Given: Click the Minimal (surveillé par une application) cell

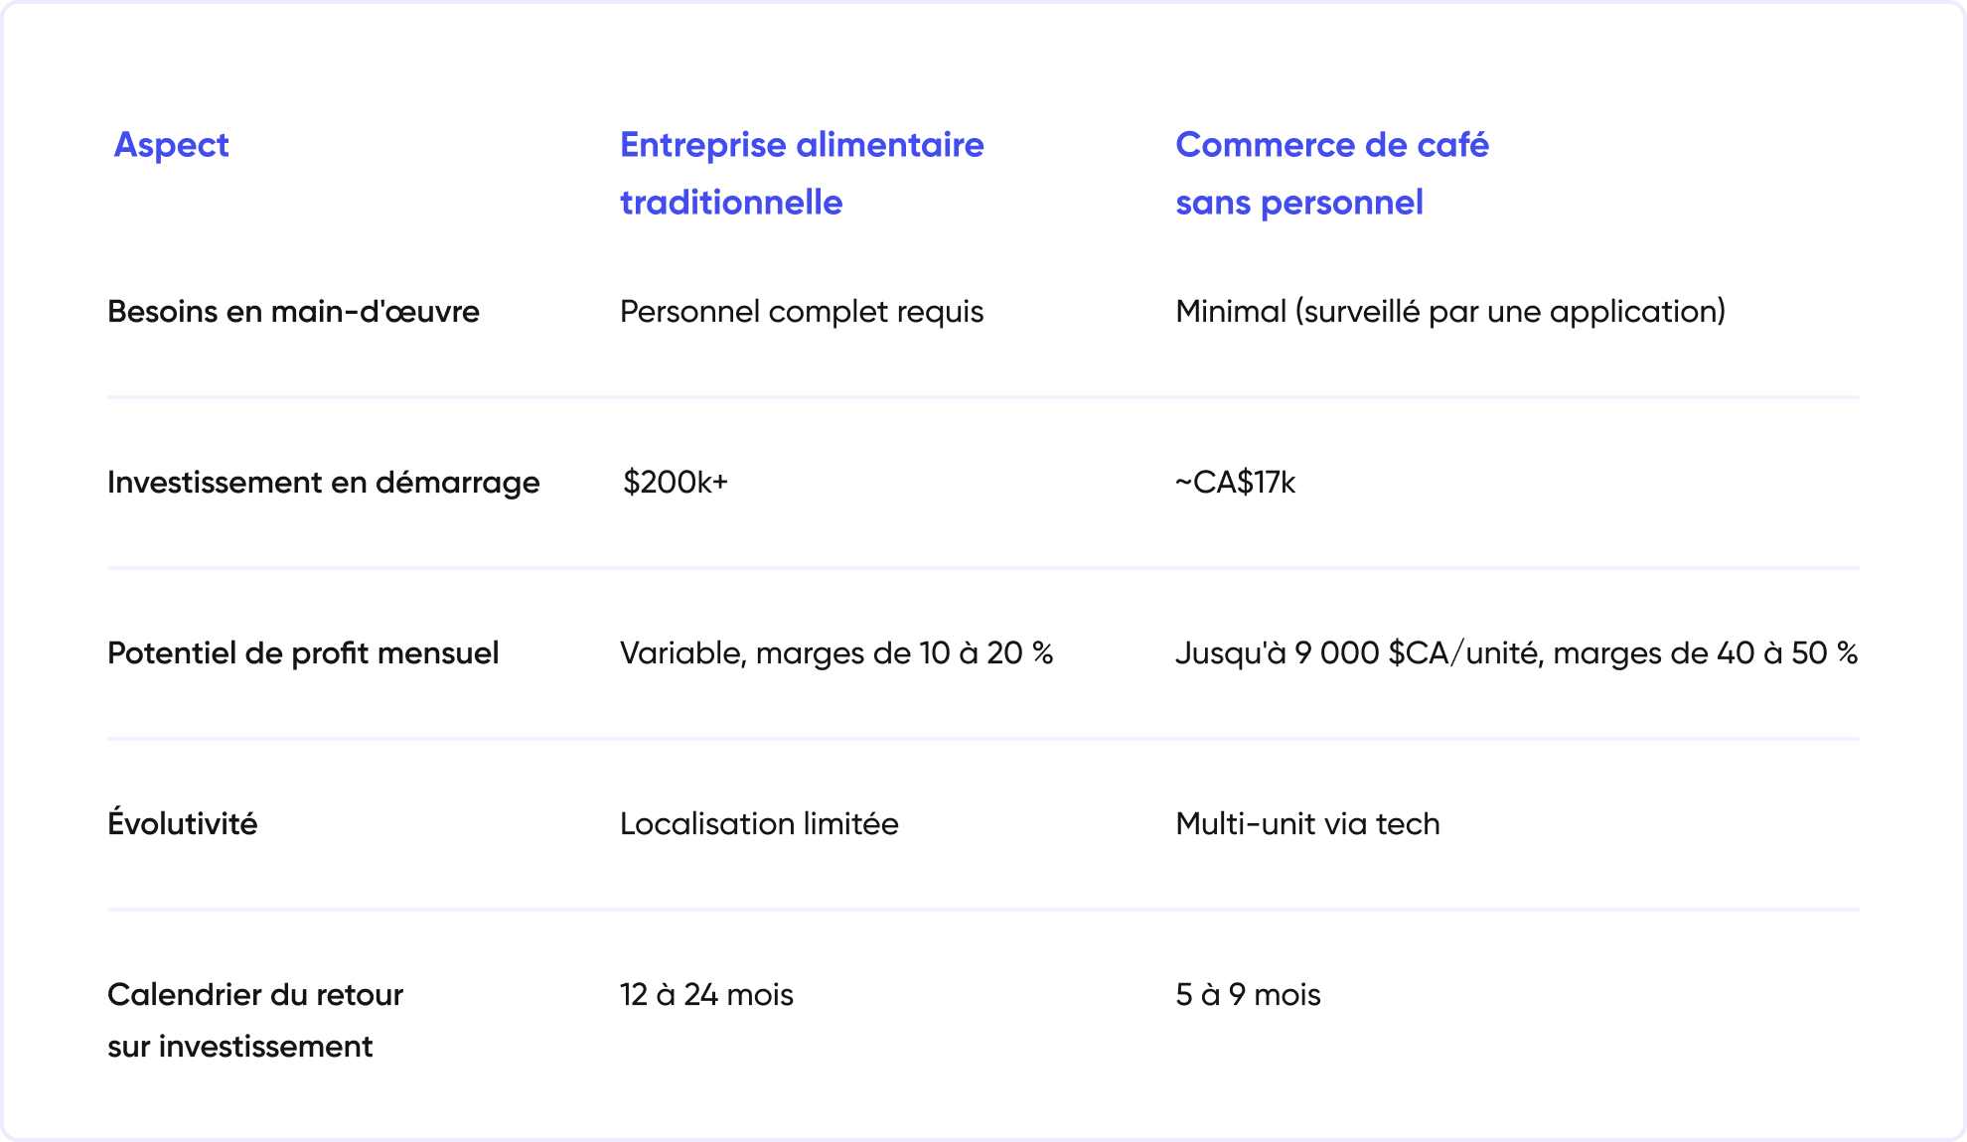Looking at the screenshot, I should 1449,312.
